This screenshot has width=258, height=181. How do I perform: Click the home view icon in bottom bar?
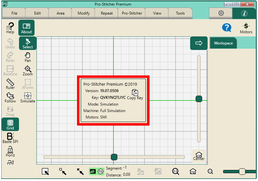(x=192, y=172)
